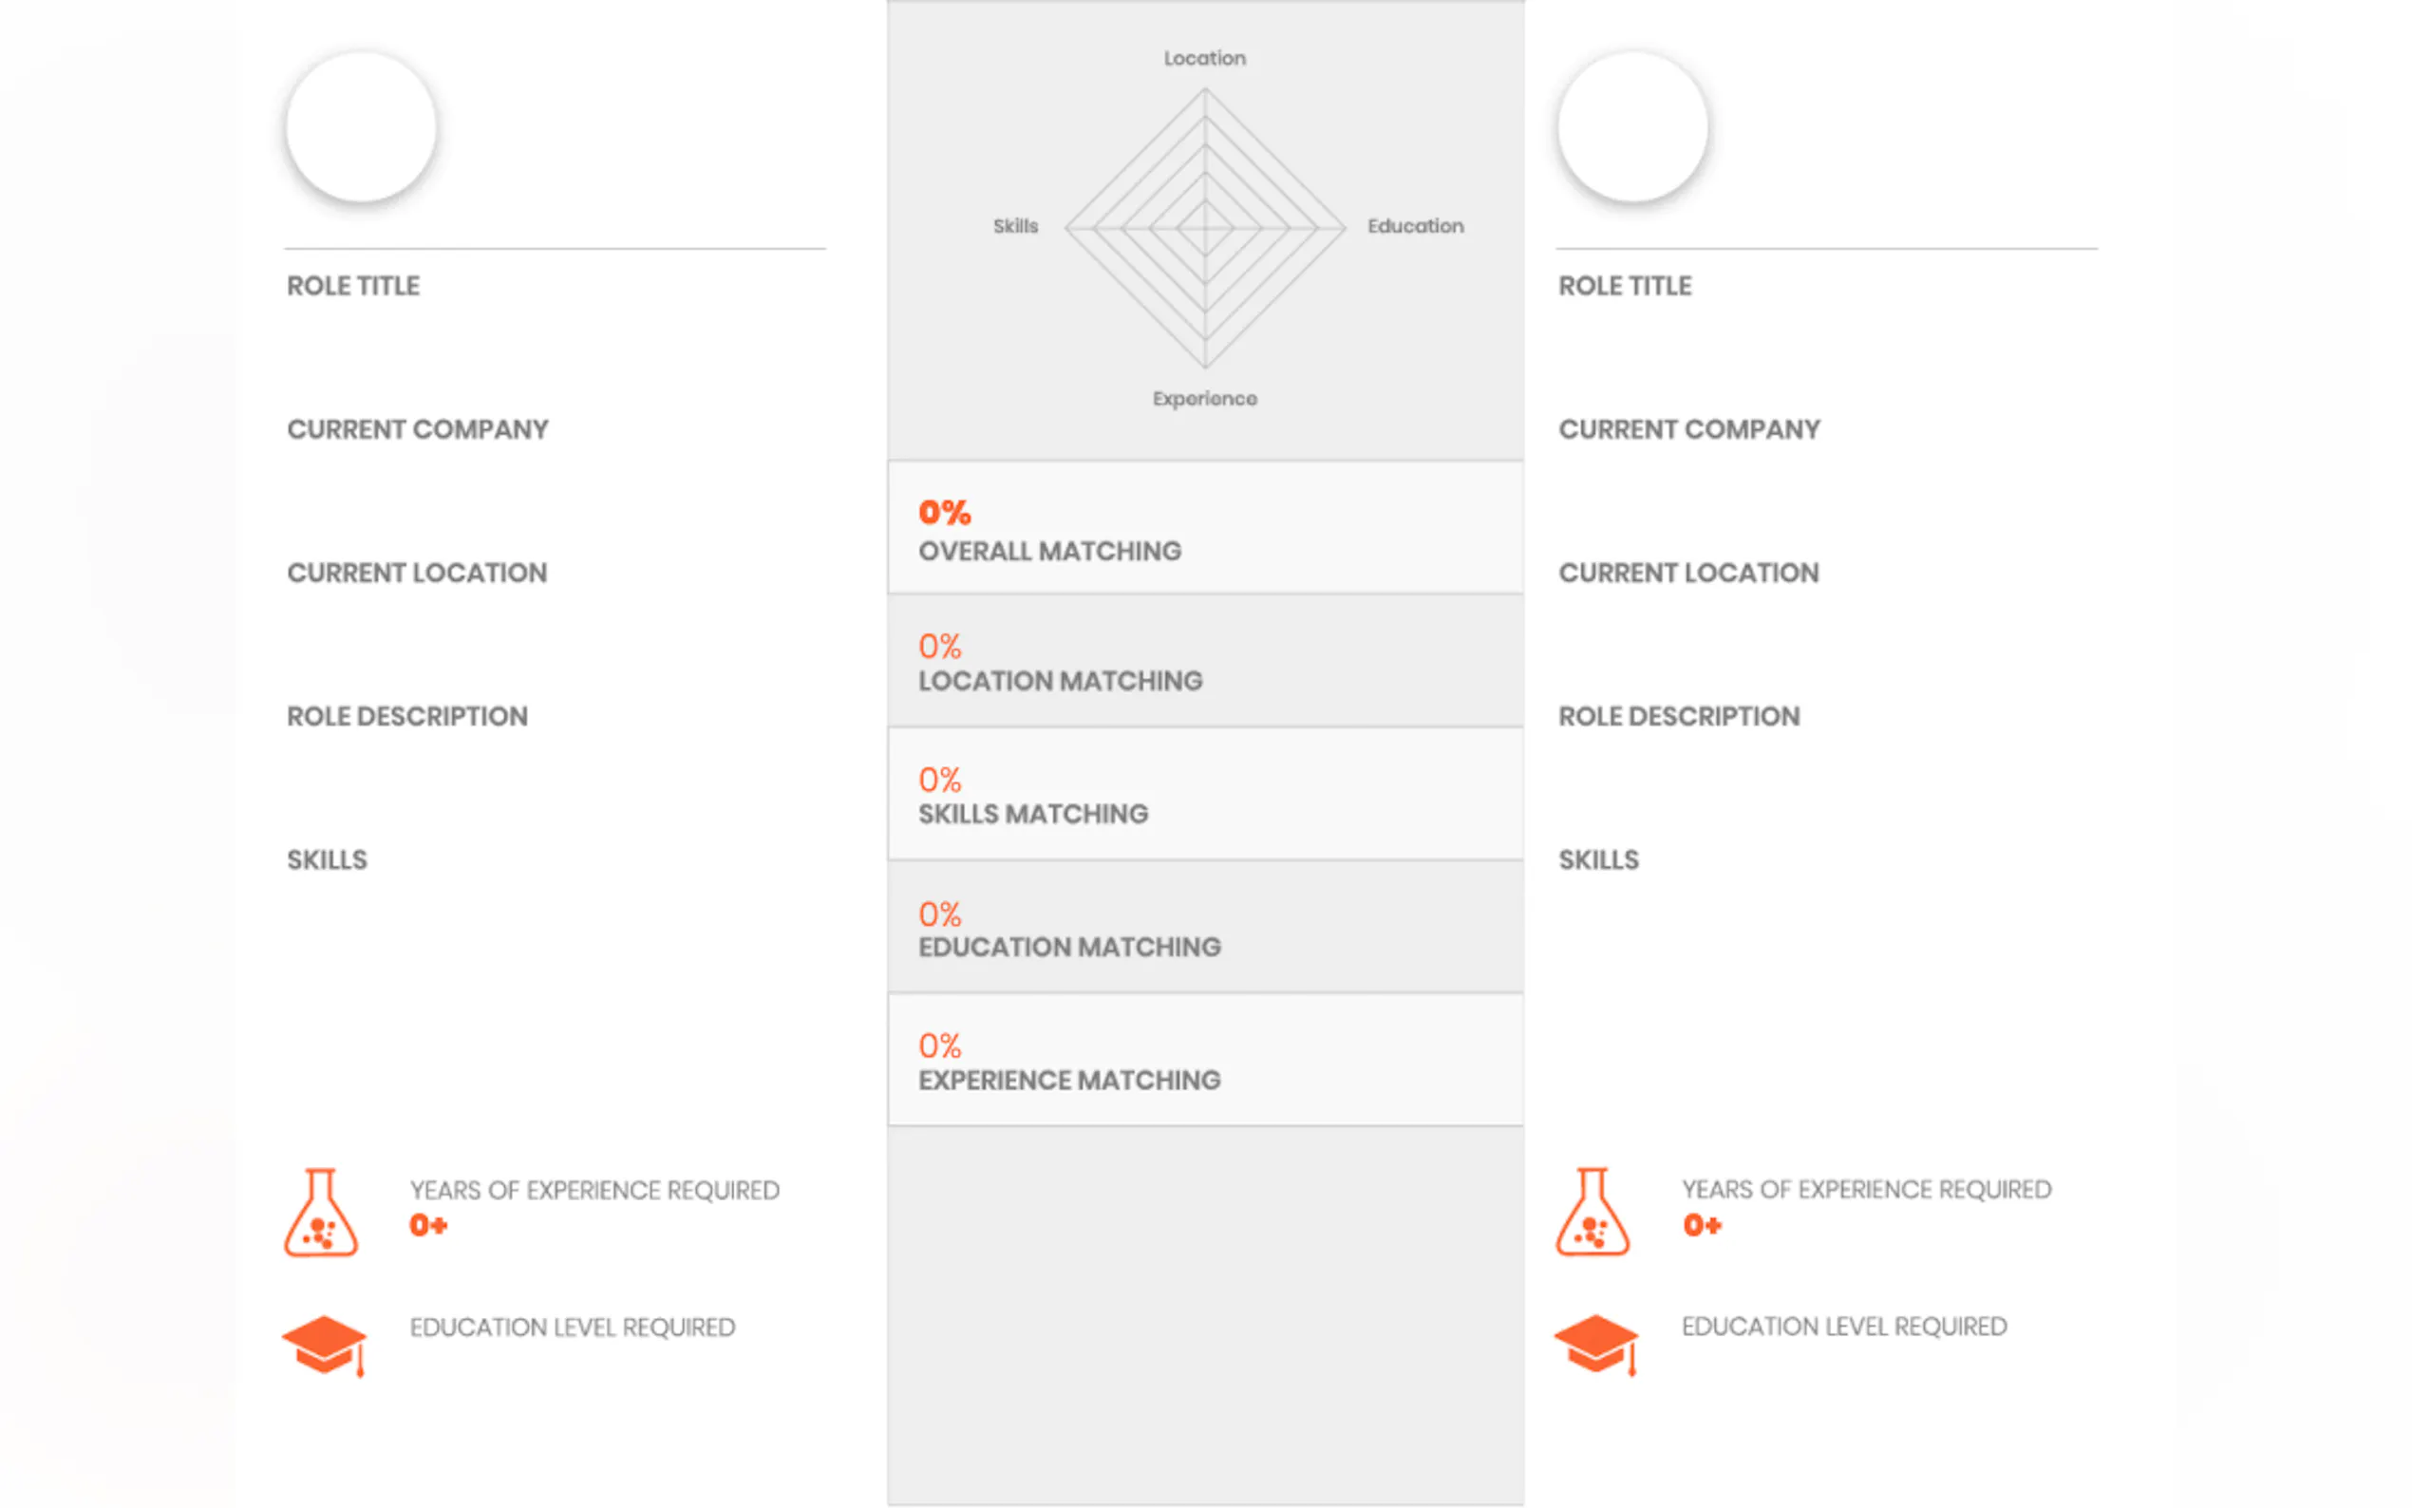
Task: Click the left profile avatar circle
Action: point(361,127)
